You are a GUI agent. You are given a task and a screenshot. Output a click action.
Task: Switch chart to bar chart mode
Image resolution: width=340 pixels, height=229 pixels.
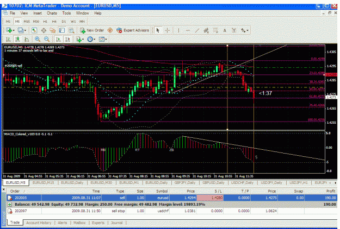[x=8, y=39]
